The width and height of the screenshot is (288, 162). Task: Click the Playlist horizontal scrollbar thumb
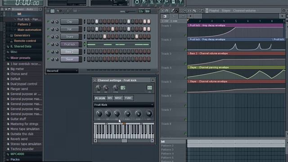198,16
